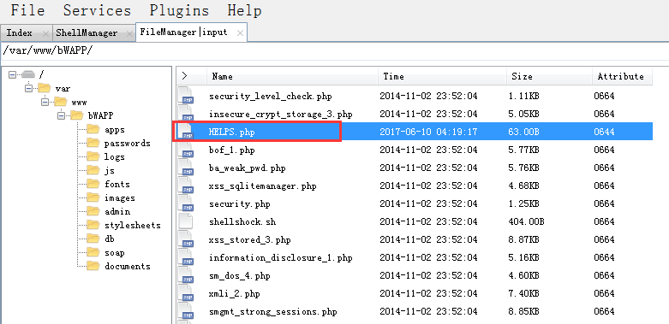
Task: Close the ShellManager tab
Action: (129, 33)
